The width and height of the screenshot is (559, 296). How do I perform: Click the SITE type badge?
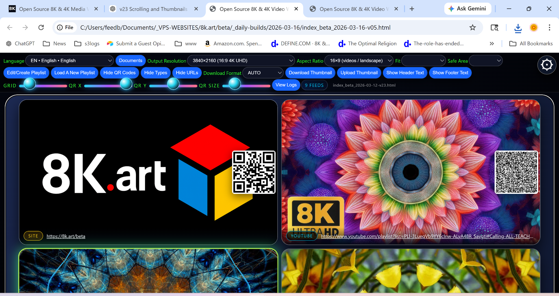coord(33,236)
